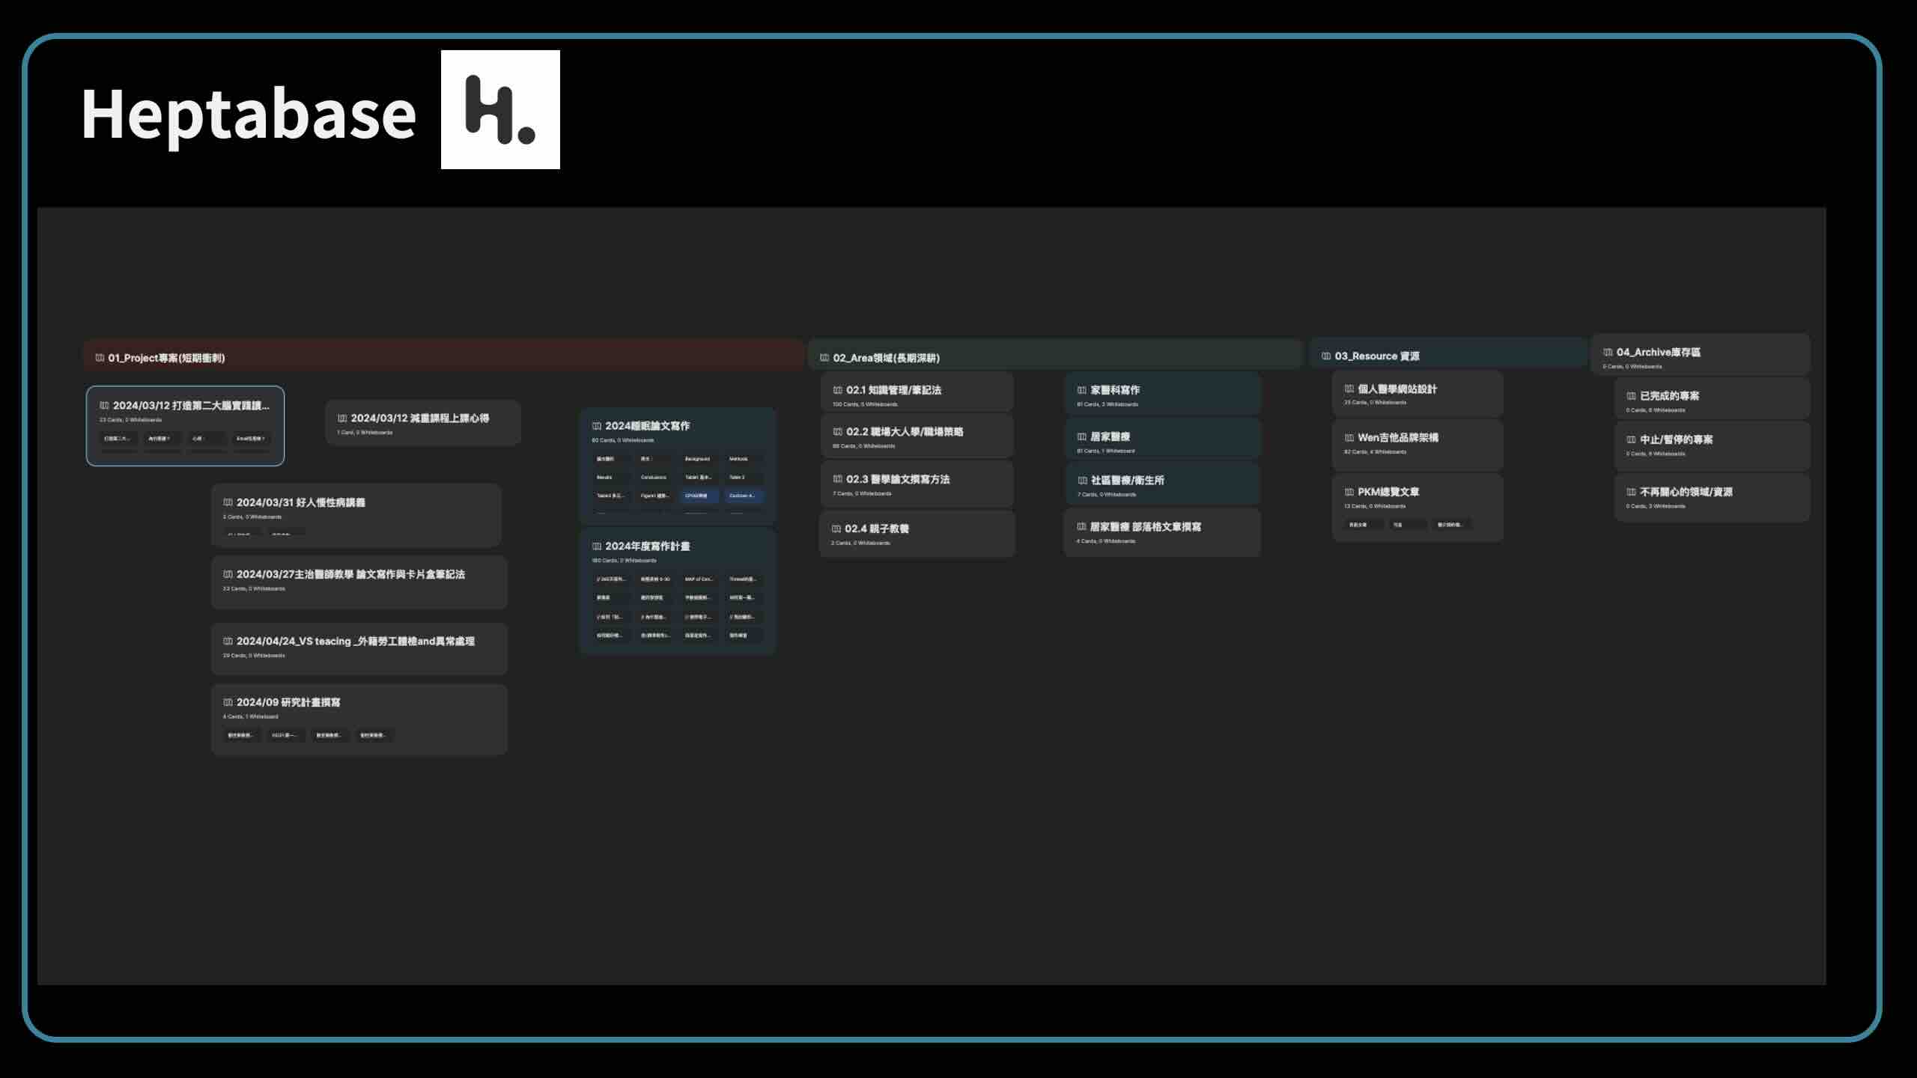Select title Wen吉他品牌架構
Viewport: 1917px width, 1078px height.
tap(1398, 438)
